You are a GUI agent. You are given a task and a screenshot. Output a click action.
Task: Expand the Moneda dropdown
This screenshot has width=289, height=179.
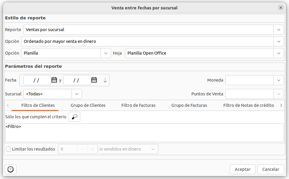pyautogui.click(x=278, y=80)
